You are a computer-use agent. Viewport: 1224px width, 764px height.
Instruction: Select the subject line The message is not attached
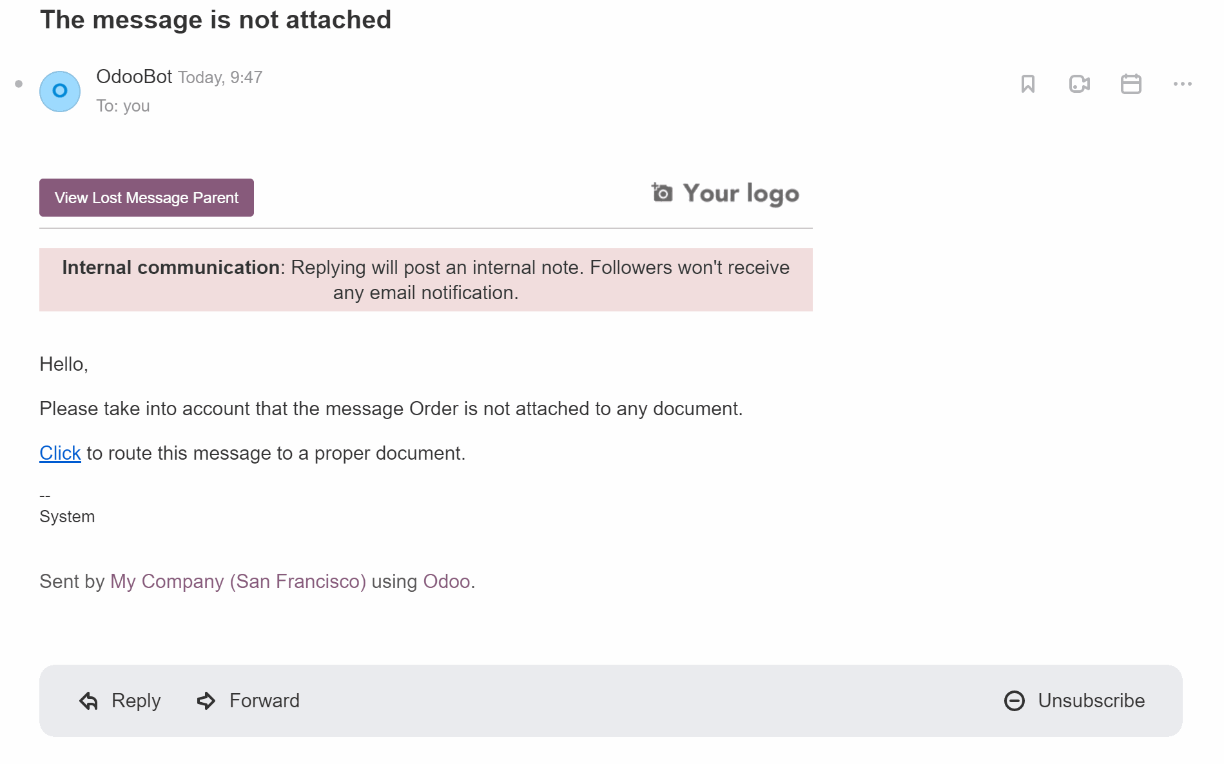tap(215, 20)
